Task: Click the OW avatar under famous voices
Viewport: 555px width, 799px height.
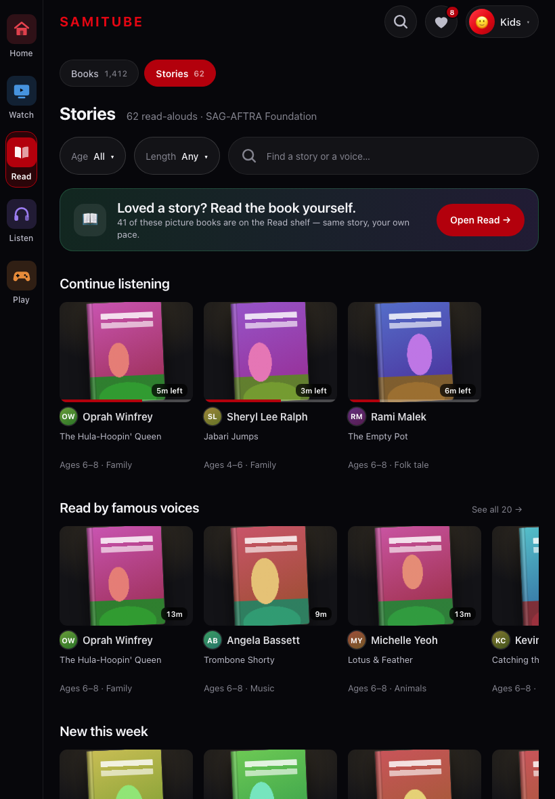Action: (x=68, y=640)
